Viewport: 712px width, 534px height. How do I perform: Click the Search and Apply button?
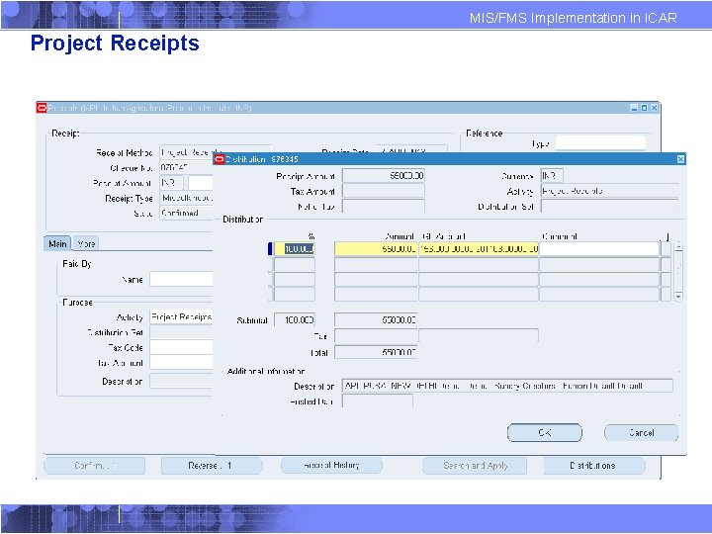[x=475, y=466]
